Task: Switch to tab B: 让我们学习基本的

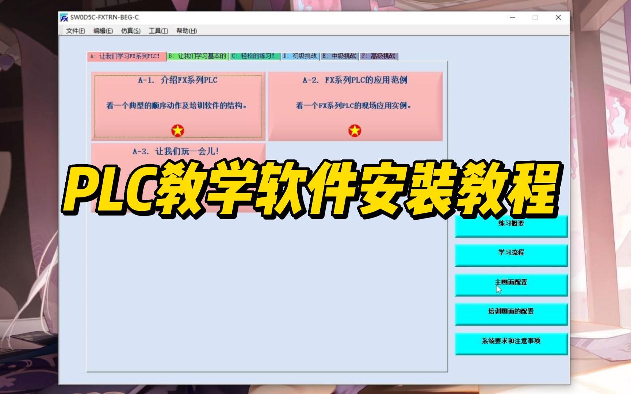Action: pos(198,57)
